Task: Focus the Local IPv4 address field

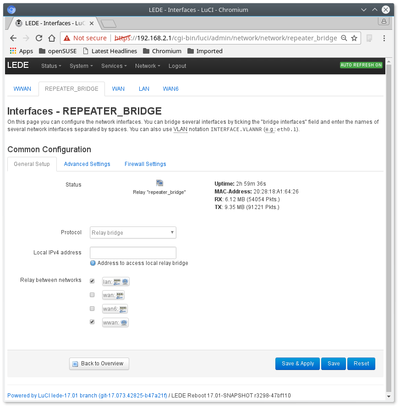Action: (133, 253)
